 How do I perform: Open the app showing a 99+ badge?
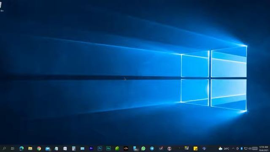(x=135, y=149)
